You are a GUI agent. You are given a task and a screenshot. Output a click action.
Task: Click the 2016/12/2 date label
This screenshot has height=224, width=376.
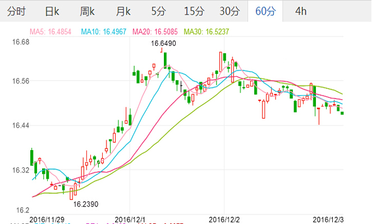click(x=224, y=218)
